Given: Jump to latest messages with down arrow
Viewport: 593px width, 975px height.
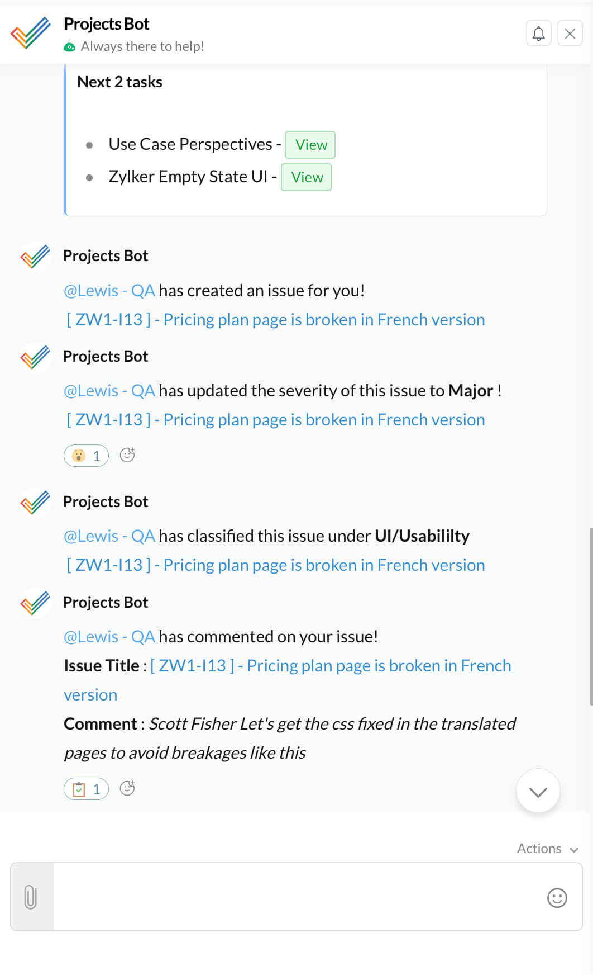Looking at the screenshot, I should point(538,791).
